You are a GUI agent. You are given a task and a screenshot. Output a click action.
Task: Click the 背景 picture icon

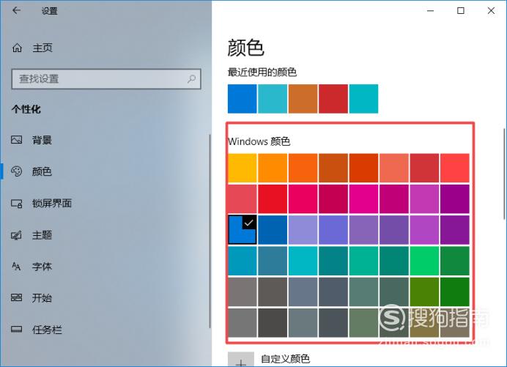(x=17, y=140)
